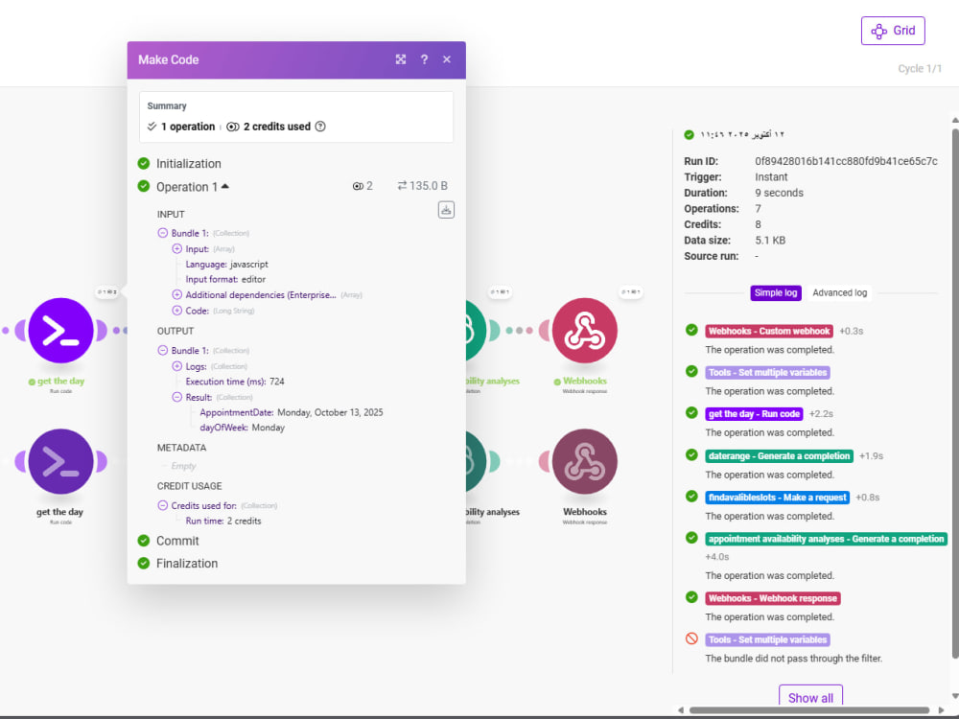Image resolution: width=959 pixels, height=719 pixels.
Task: Expand the Make Code panel to fullscreen
Action: pos(401,59)
